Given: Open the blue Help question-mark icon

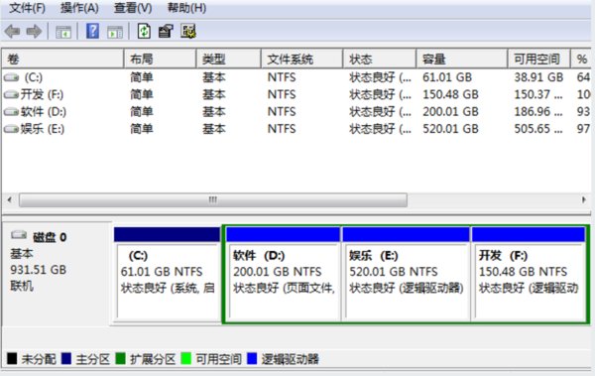Looking at the screenshot, I should [92, 31].
